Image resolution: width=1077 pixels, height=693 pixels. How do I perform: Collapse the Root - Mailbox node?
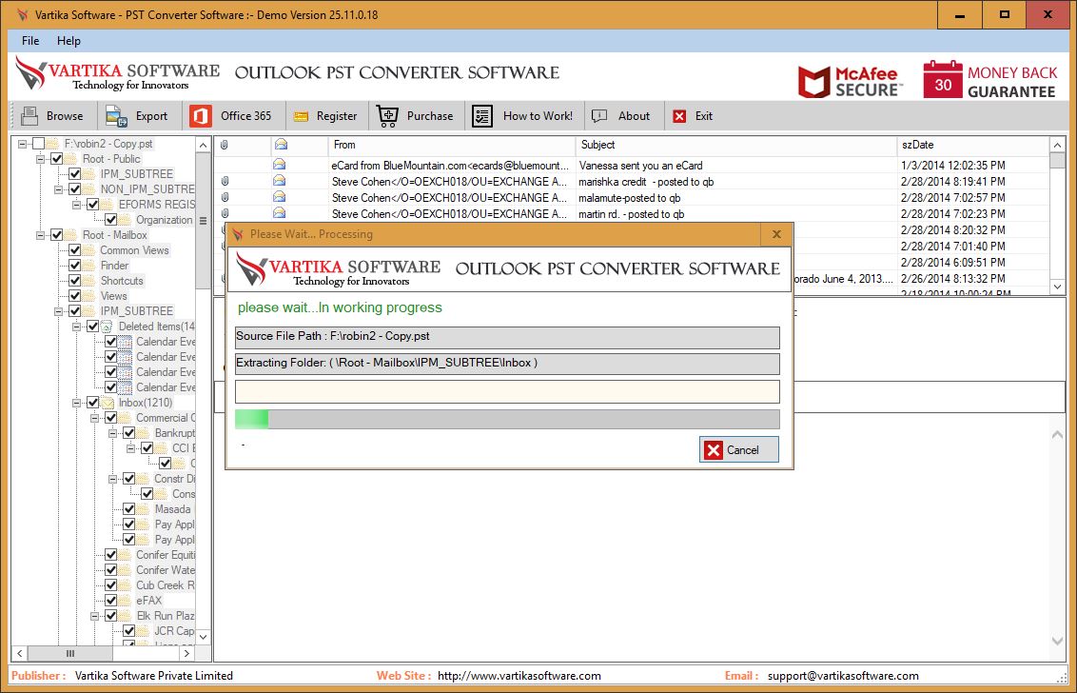point(41,235)
